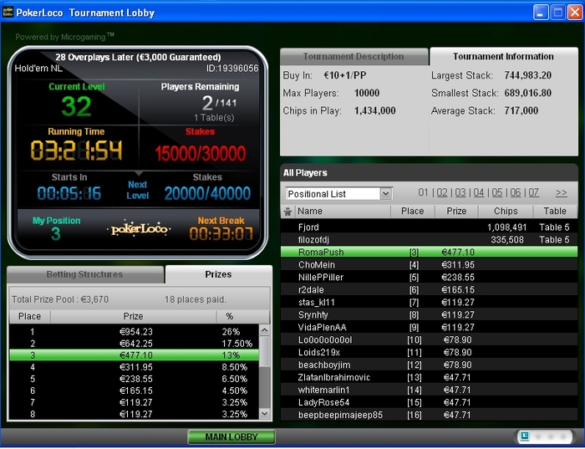Click the Buy In €10+1/PP value
585x449 pixels.
pos(344,75)
